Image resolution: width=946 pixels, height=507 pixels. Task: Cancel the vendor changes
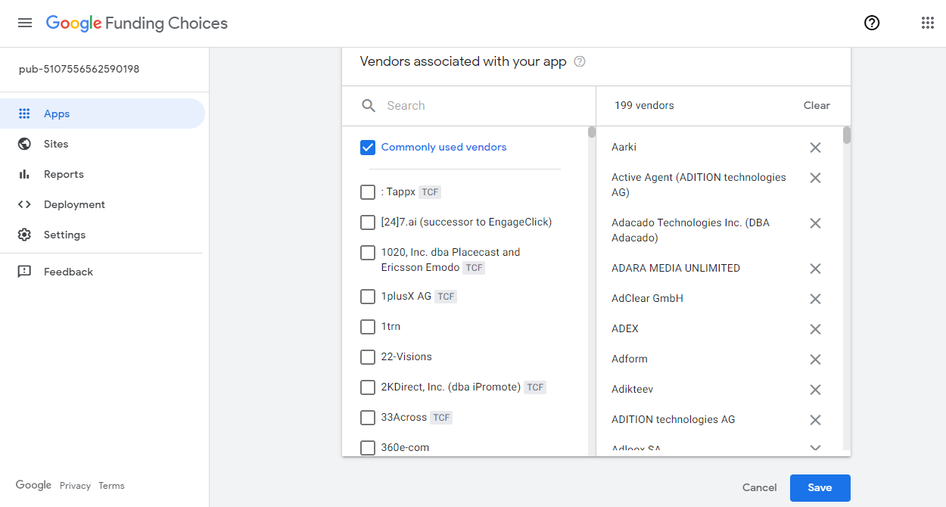click(760, 488)
